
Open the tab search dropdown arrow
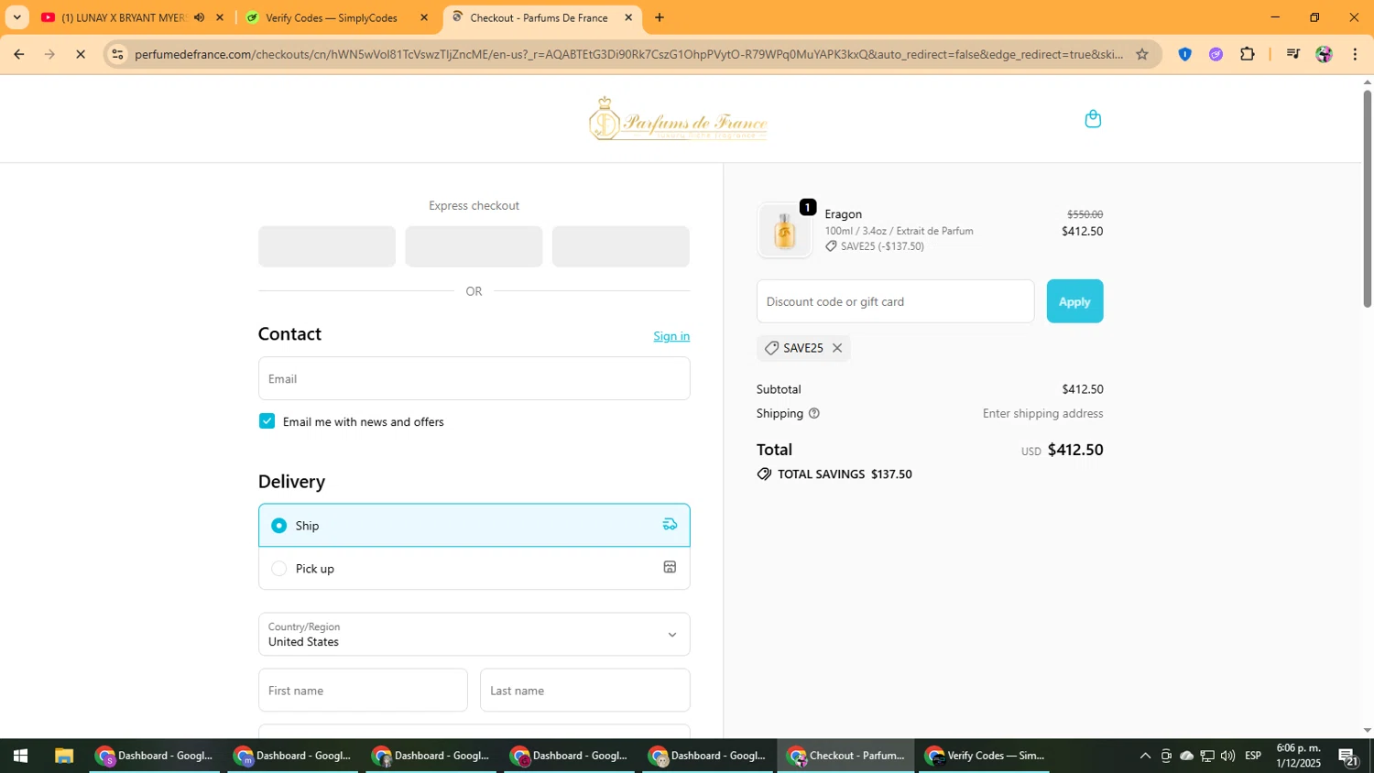click(16, 17)
